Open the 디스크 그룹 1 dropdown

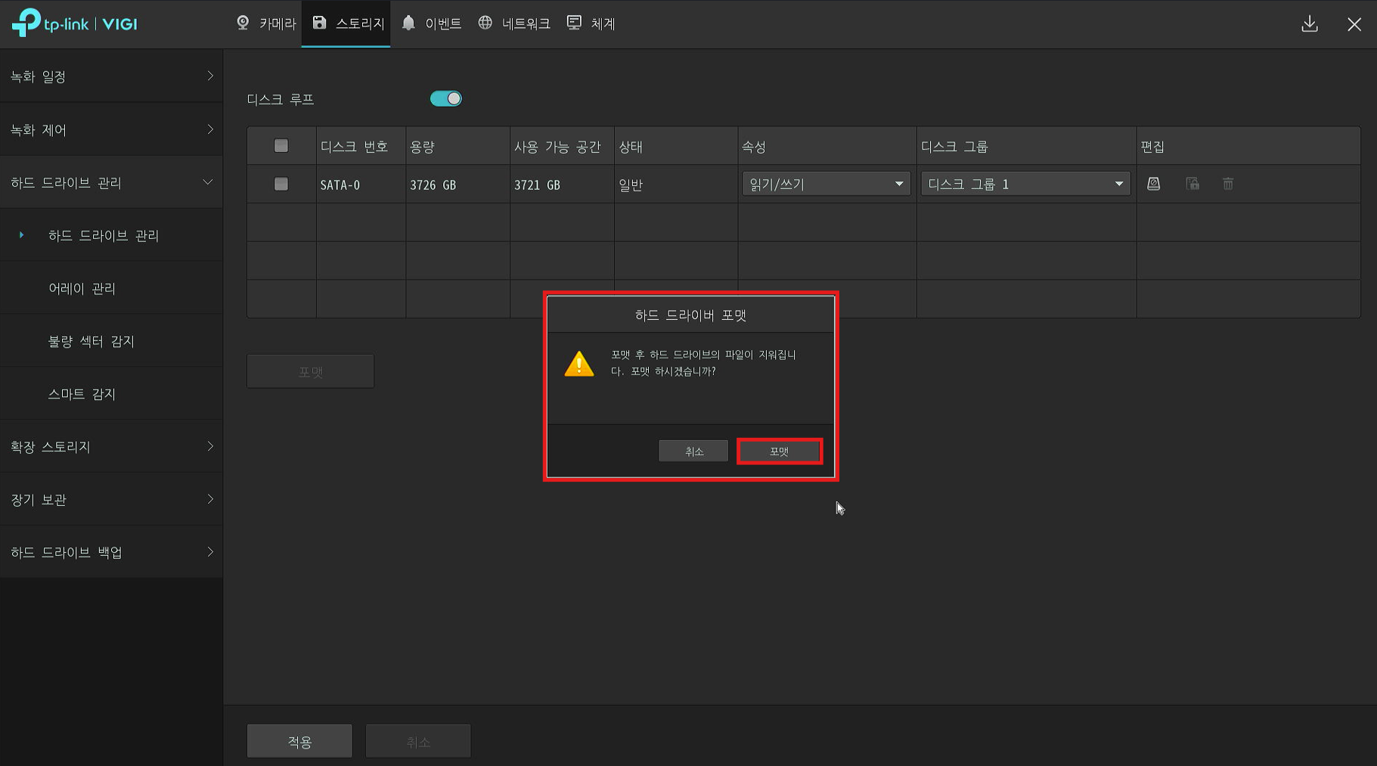pos(1025,184)
